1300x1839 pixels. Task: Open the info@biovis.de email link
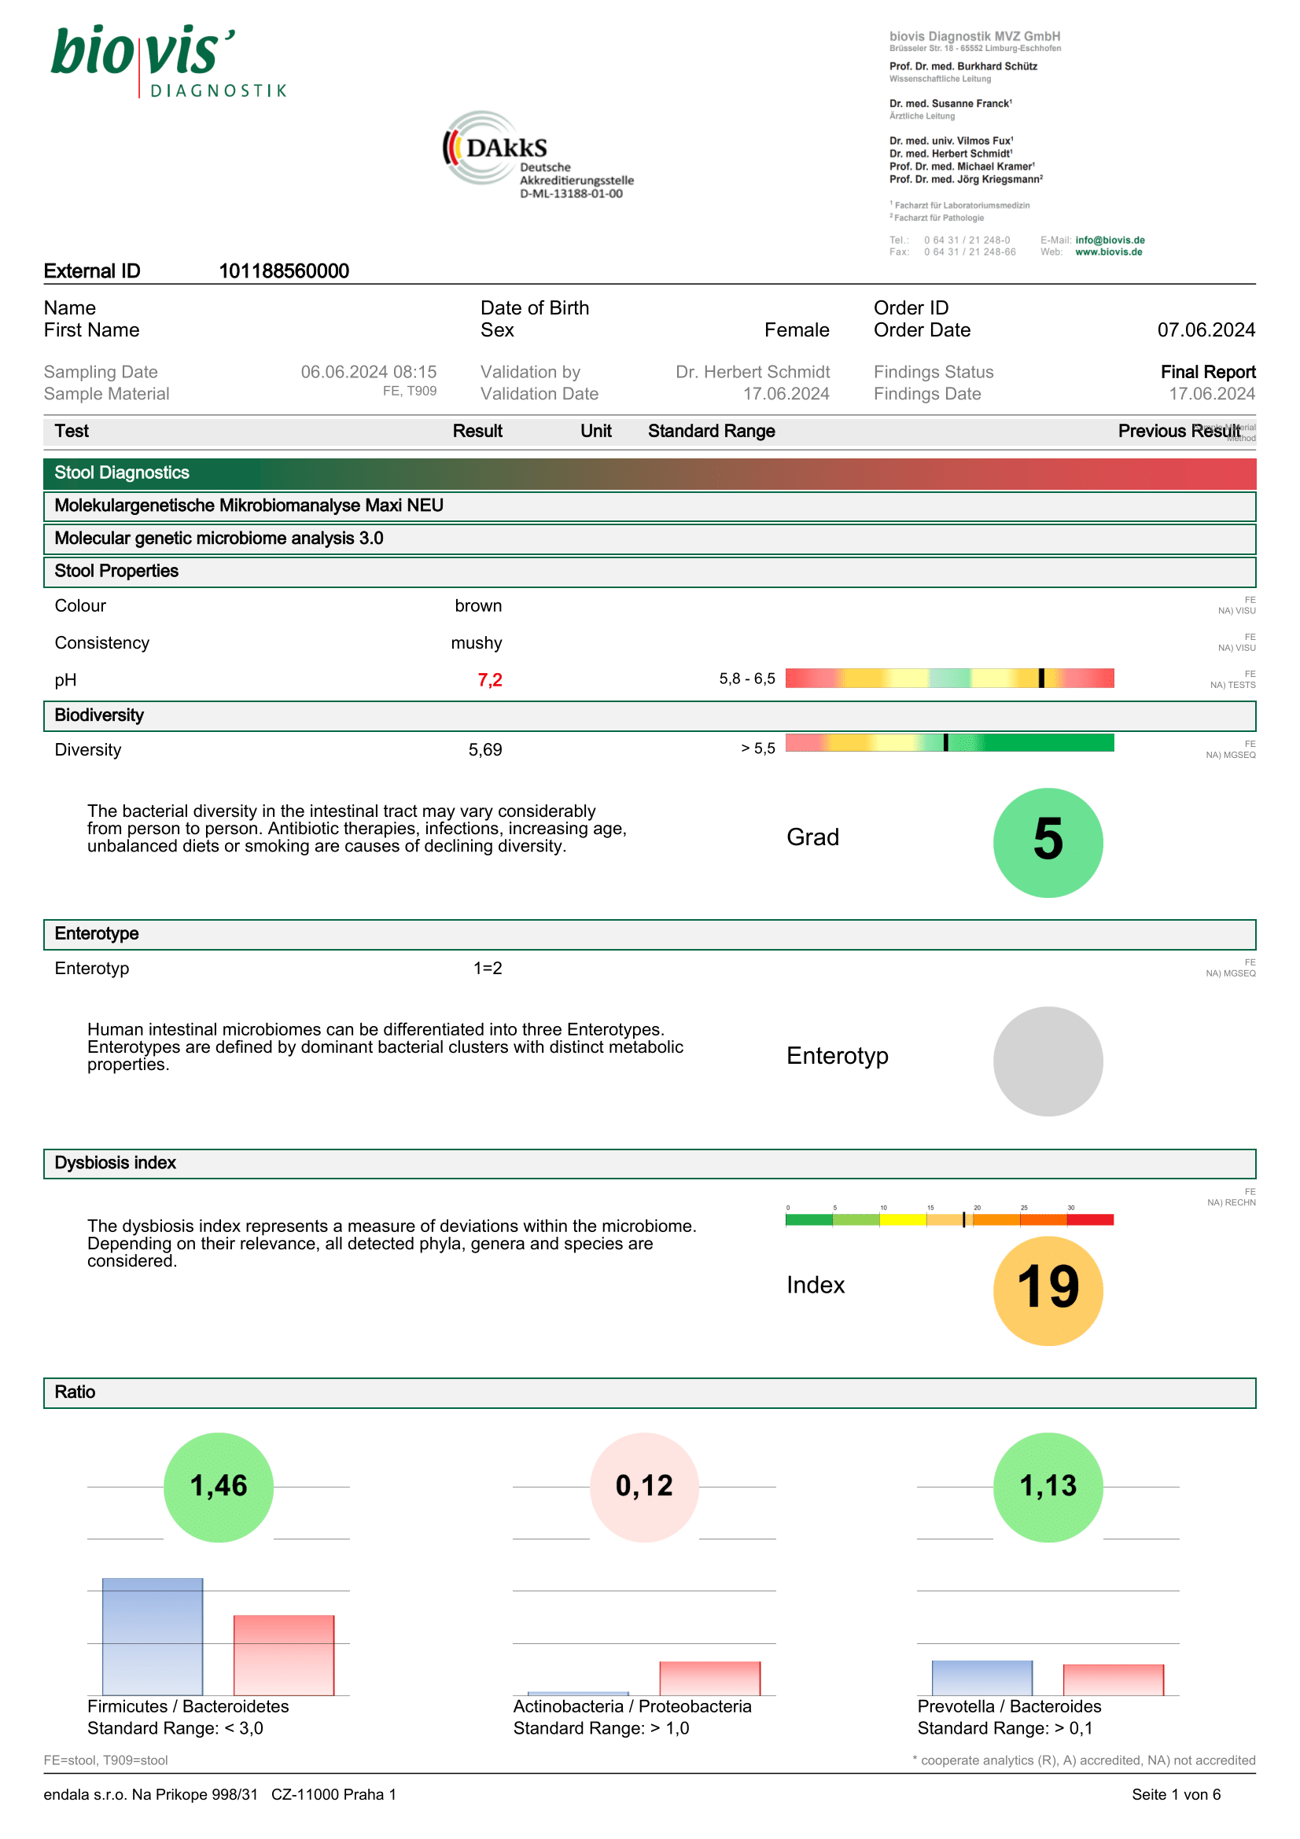(x=1110, y=241)
